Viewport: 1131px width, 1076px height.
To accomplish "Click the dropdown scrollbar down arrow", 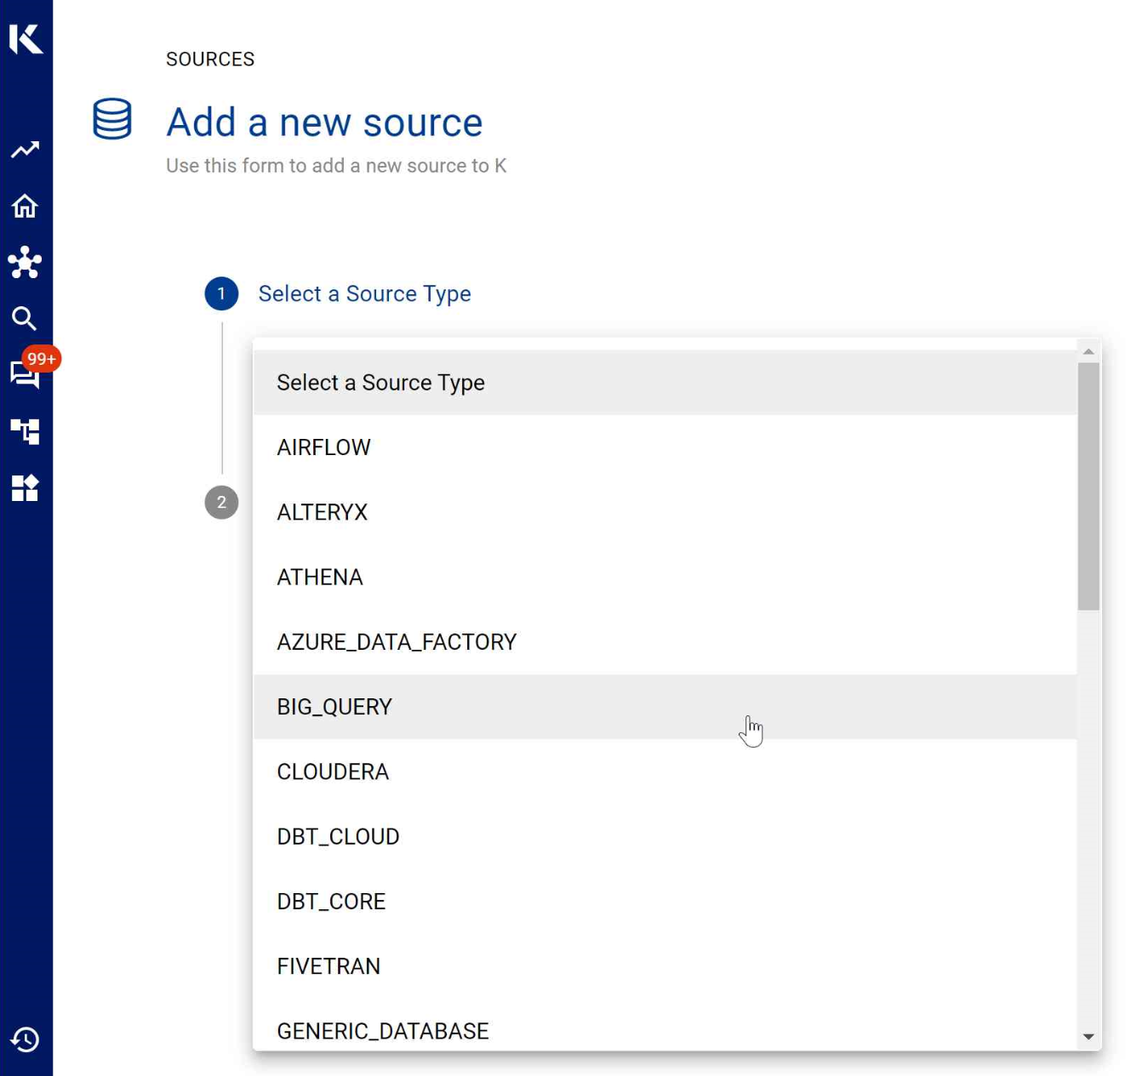I will click(1088, 1037).
